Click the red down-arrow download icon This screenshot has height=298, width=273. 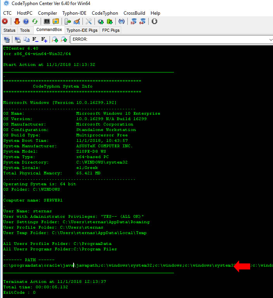[17, 21]
